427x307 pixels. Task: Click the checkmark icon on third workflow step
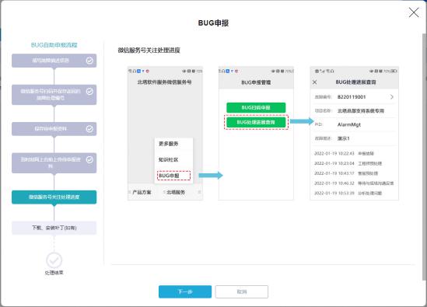(89, 129)
